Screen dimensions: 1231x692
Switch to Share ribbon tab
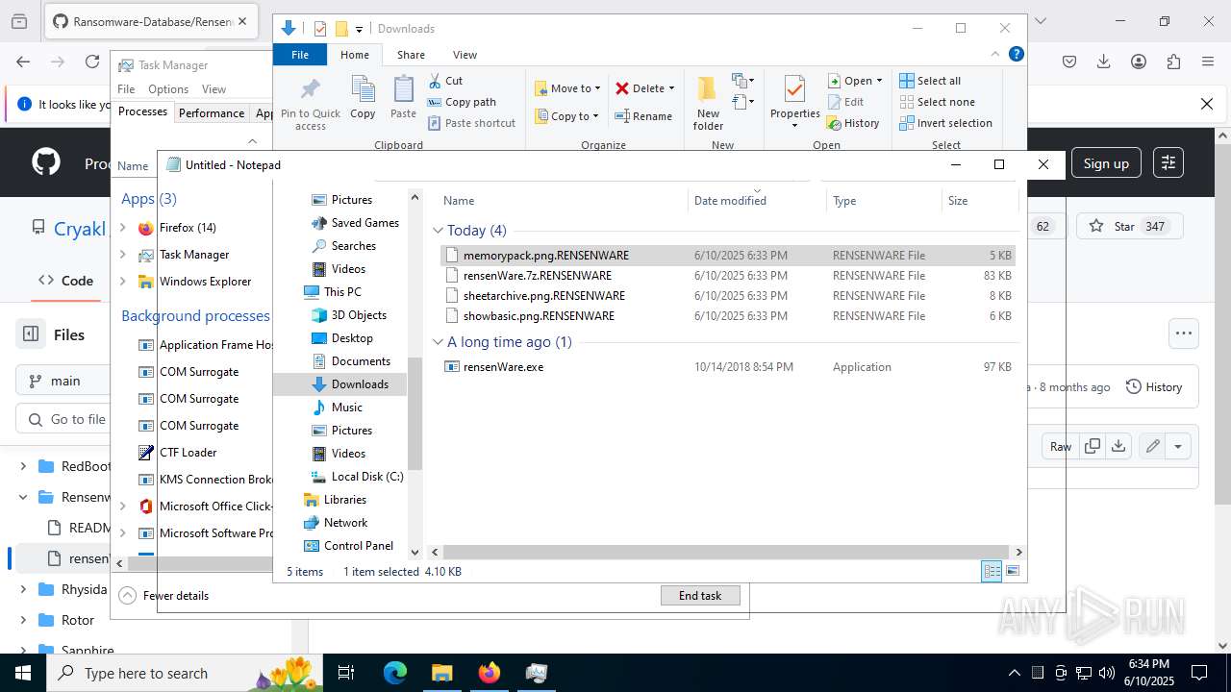tap(411, 55)
